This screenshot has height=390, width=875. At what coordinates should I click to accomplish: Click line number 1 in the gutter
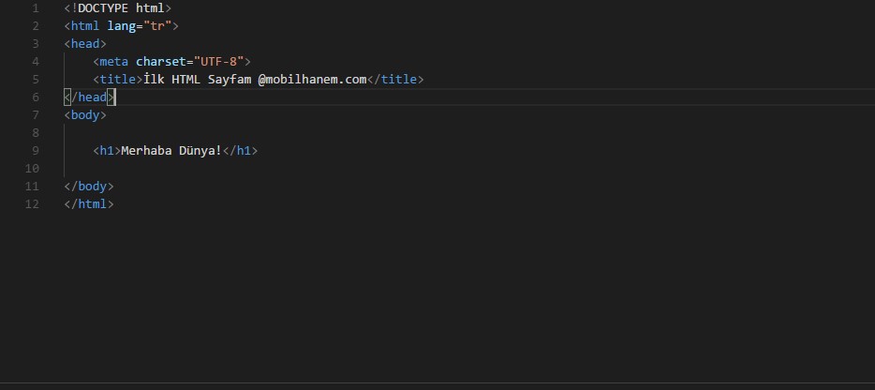click(36, 8)
